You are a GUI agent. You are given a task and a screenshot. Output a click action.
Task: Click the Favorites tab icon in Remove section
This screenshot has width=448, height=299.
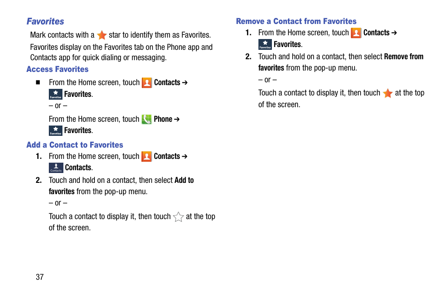coord(265,44)
